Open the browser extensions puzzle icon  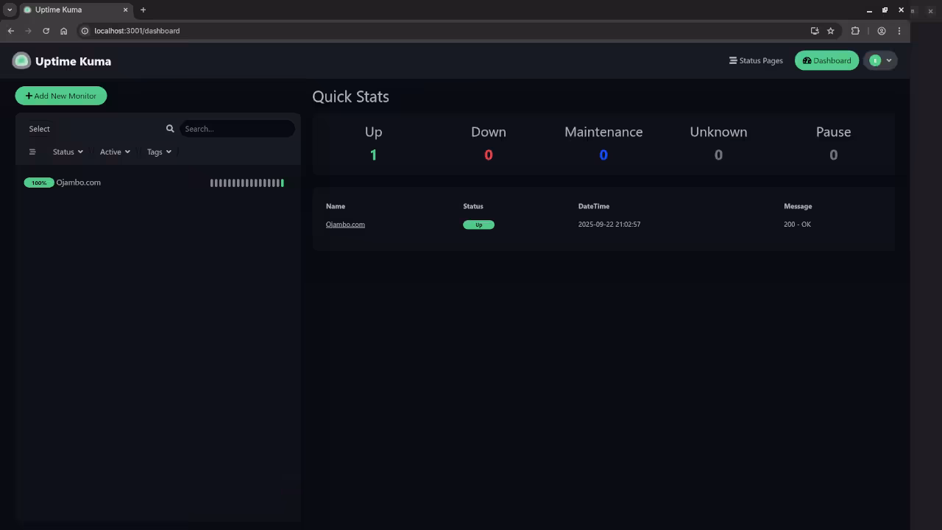[x=855, y=31]
